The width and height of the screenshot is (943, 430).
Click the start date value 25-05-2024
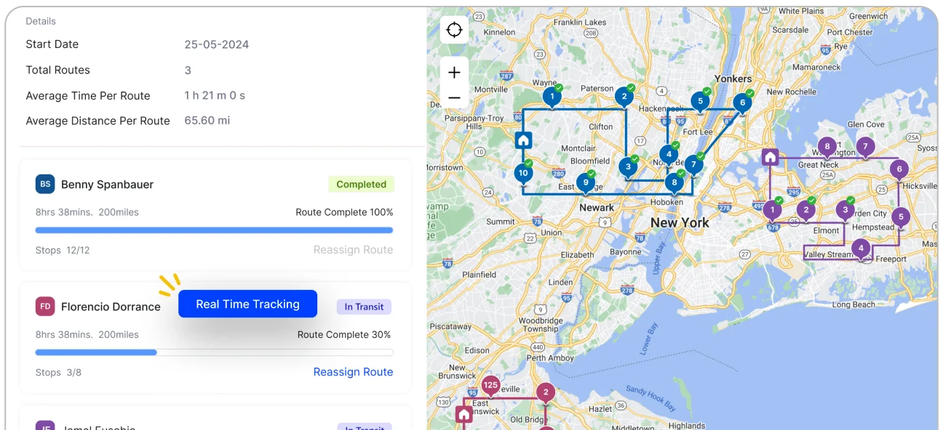217,44
